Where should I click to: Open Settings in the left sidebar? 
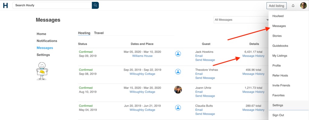pos(43,55)
